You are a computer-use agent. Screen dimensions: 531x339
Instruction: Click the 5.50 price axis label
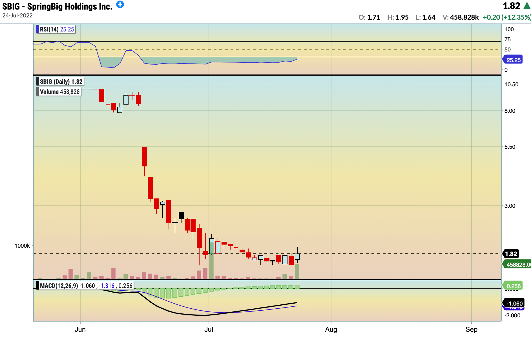pos(510,147)
